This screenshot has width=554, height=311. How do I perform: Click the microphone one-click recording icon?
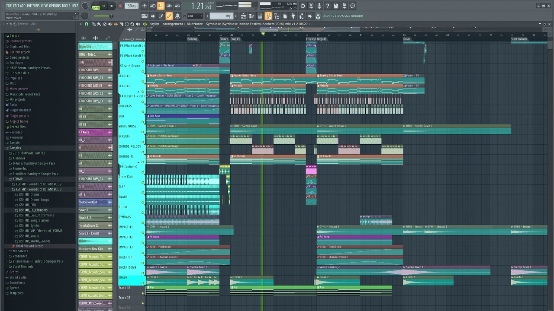click(x=319, y=6)
